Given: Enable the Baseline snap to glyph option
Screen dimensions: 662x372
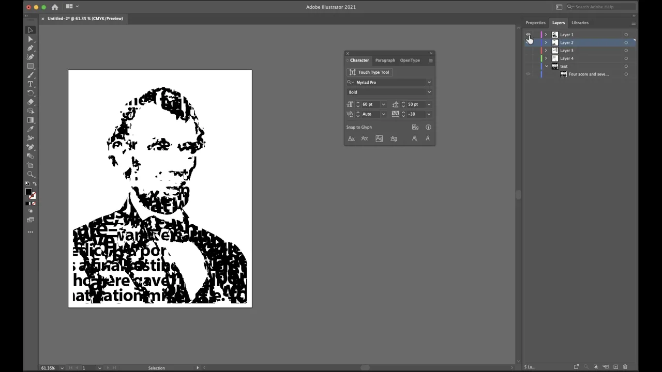Looking at the screenshot, I should [x=351, y=138].
